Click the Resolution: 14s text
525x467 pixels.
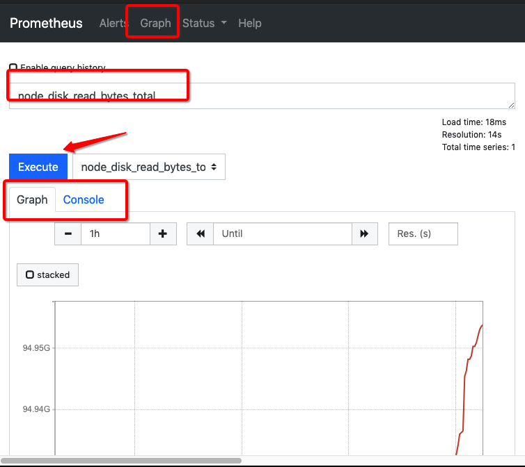471,134
